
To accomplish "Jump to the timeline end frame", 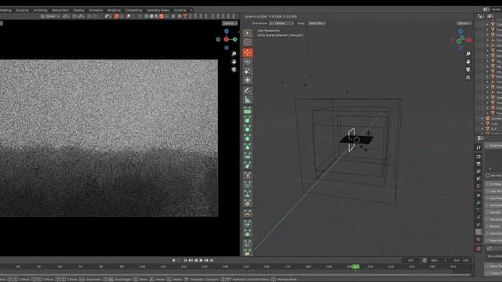I will point(212,260).
